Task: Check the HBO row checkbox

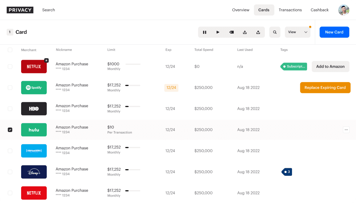Action: pyautogui.click(x=10, y=109)
